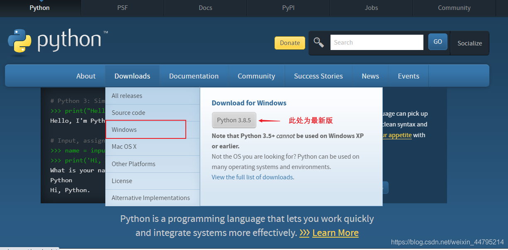Open Community in main navigation bar
The image size is (508, 250).
pos(256,76)
